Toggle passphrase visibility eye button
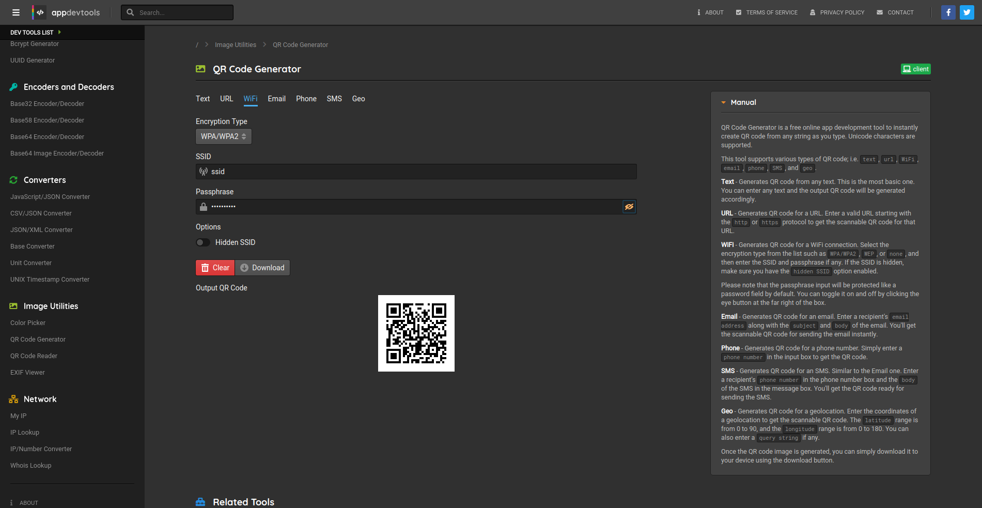 click(x=629, y=207)
